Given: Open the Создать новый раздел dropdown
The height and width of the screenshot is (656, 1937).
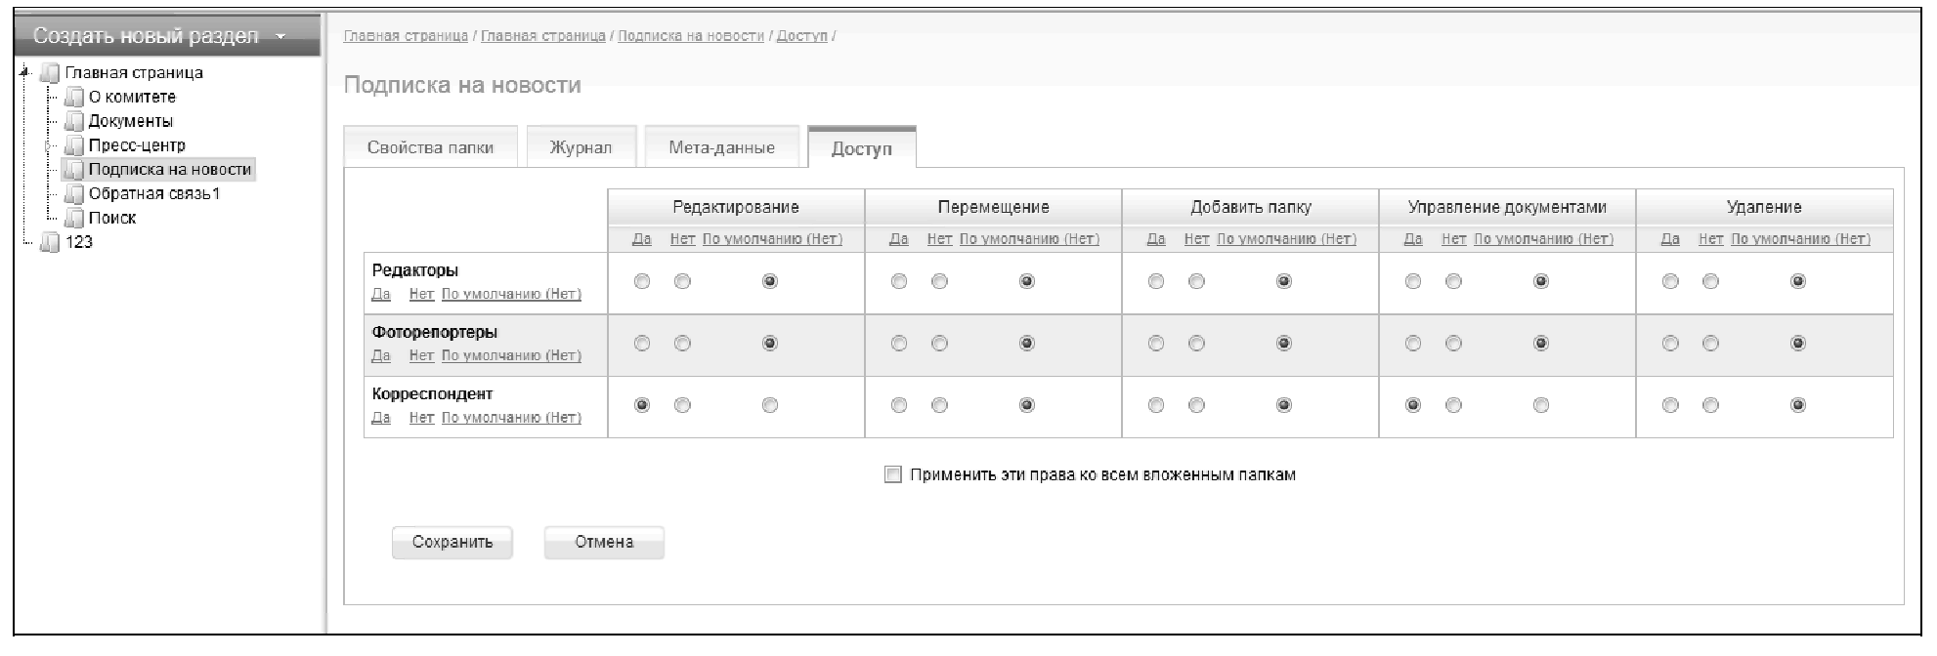Looking at the screenshot, I should pyautogui.click(x=281, y=37).
